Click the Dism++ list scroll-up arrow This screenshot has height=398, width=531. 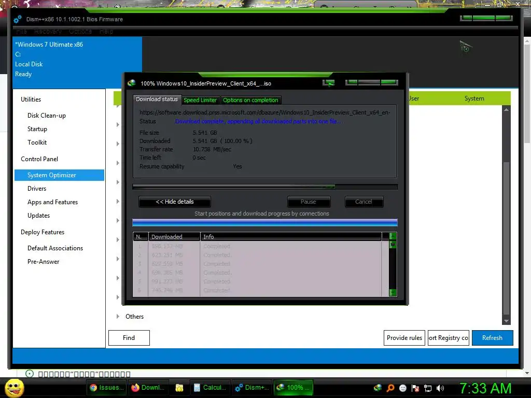click(506, 110)
